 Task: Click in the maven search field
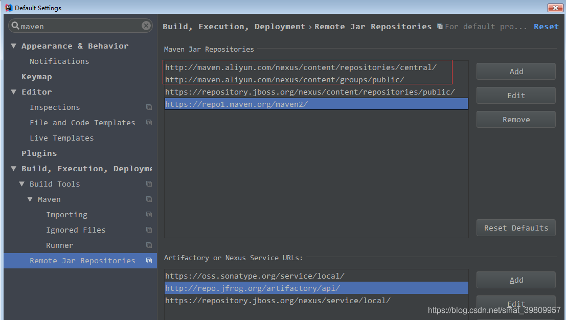(x=80, y=26)
